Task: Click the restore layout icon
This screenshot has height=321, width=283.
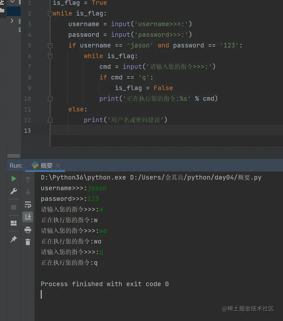Action: (14, 223)
